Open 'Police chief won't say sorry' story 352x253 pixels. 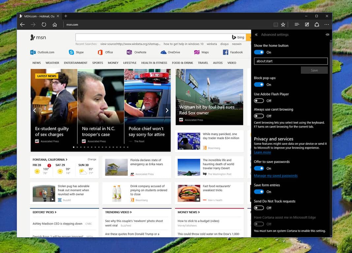(x=147, y=110)
